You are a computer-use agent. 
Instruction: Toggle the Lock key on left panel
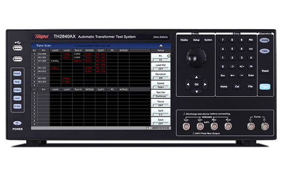pyautogui.click(x=17, y=98)
